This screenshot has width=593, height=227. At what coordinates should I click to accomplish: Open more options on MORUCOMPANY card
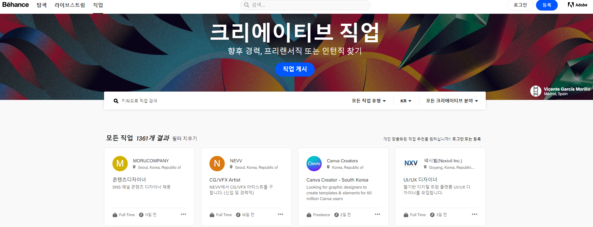point(183,214)
